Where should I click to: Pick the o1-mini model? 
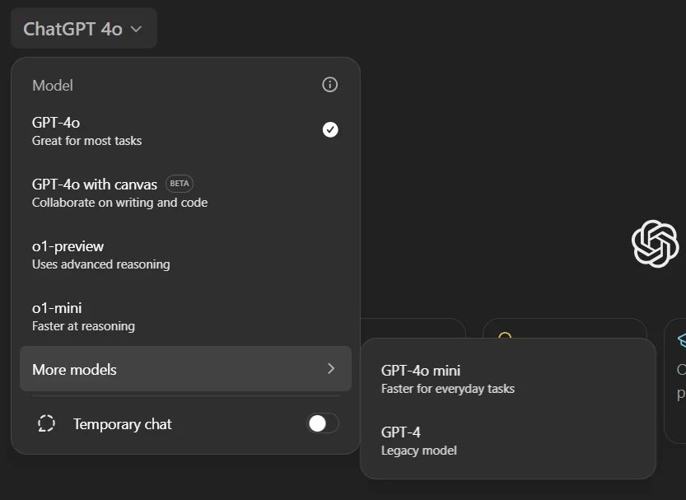(x=185, y=316)
